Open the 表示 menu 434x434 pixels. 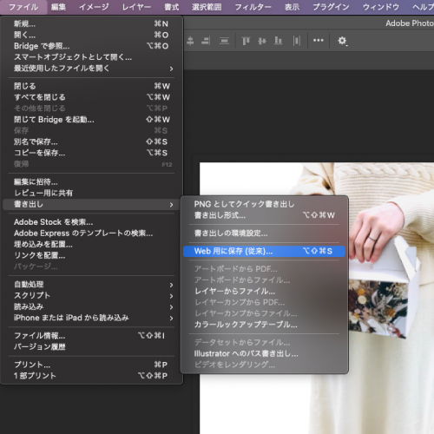click(x=292, y=7)
